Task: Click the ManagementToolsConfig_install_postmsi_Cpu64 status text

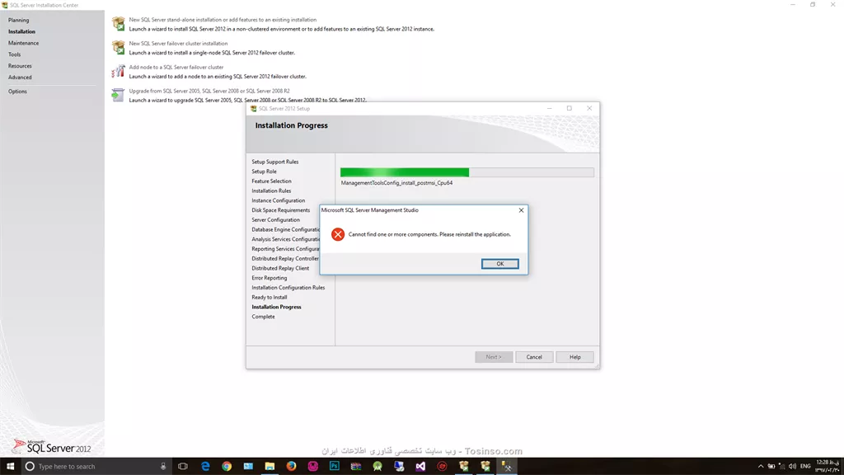Action: 396,183
